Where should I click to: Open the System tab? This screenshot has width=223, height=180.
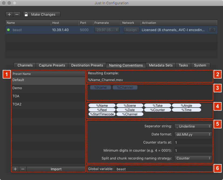200,65
